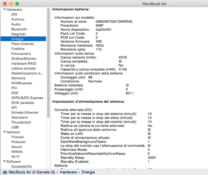Click the Software category label
208x175 pixels.
(14, 161)
